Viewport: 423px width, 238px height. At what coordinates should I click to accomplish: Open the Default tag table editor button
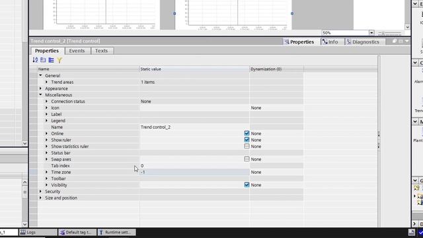[77, 232]
